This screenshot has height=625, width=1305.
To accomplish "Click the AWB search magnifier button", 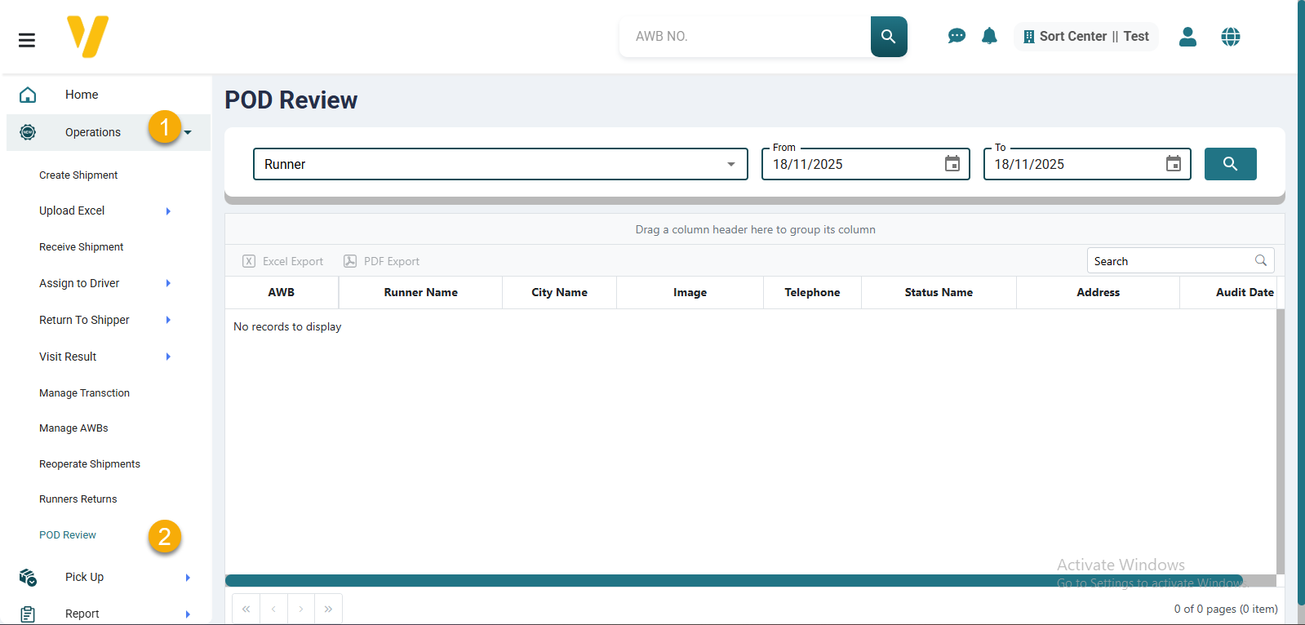I will click(889, 37).
